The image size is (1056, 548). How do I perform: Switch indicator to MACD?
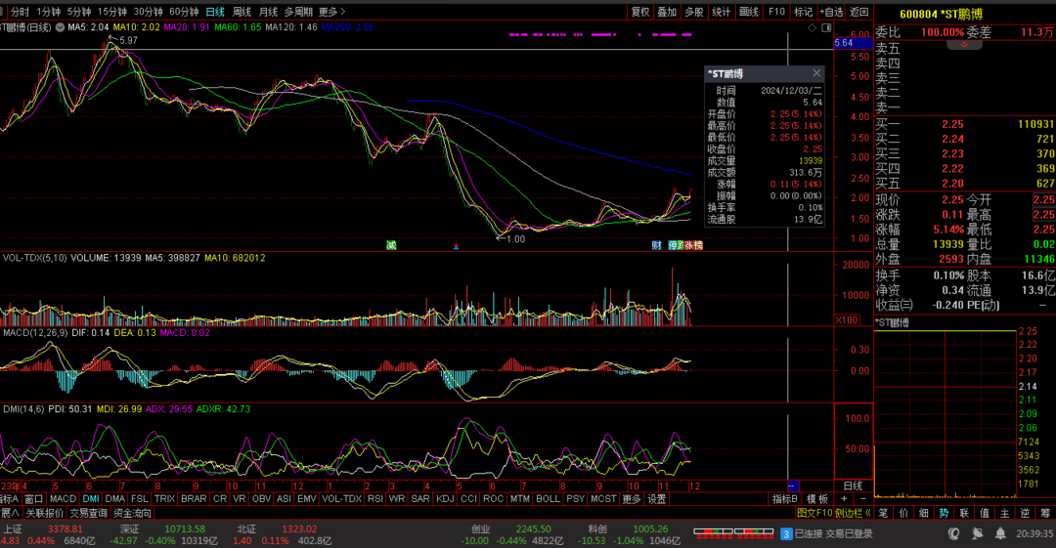click(x=63, y=499)
